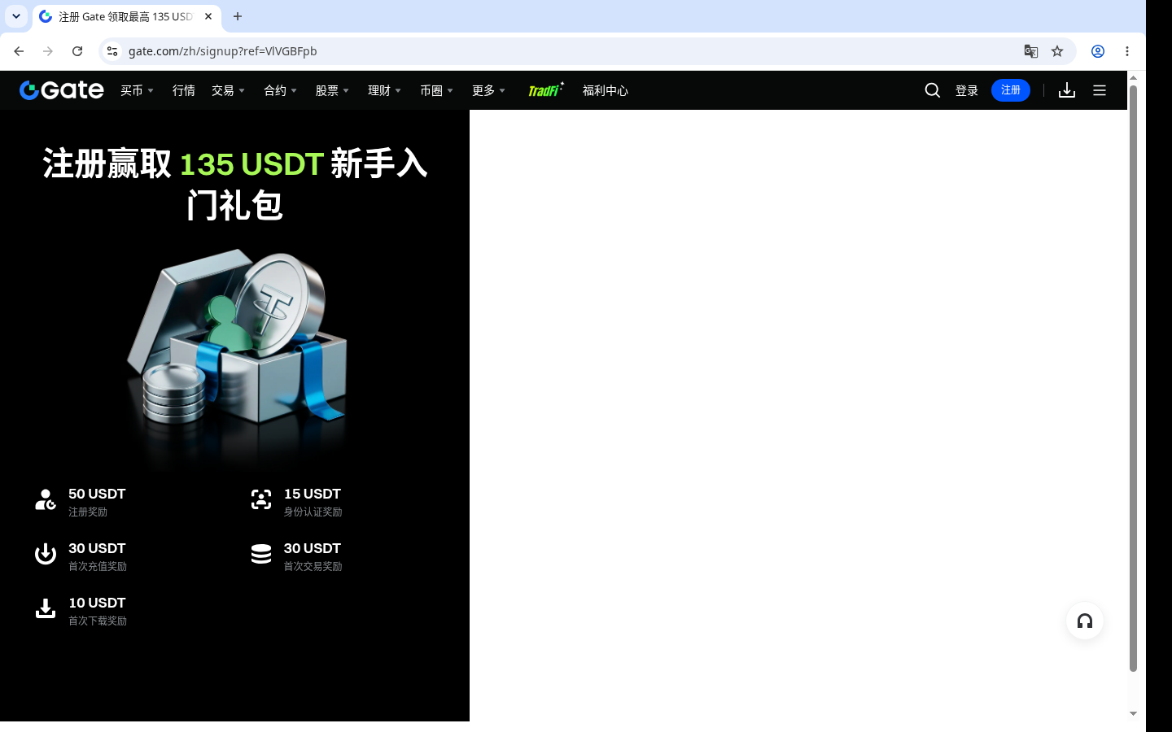The width and height of the screenshot is (1172, 732).
Task: Select the 注册 Gate browser tab
Action: click(x=127, y=17)
